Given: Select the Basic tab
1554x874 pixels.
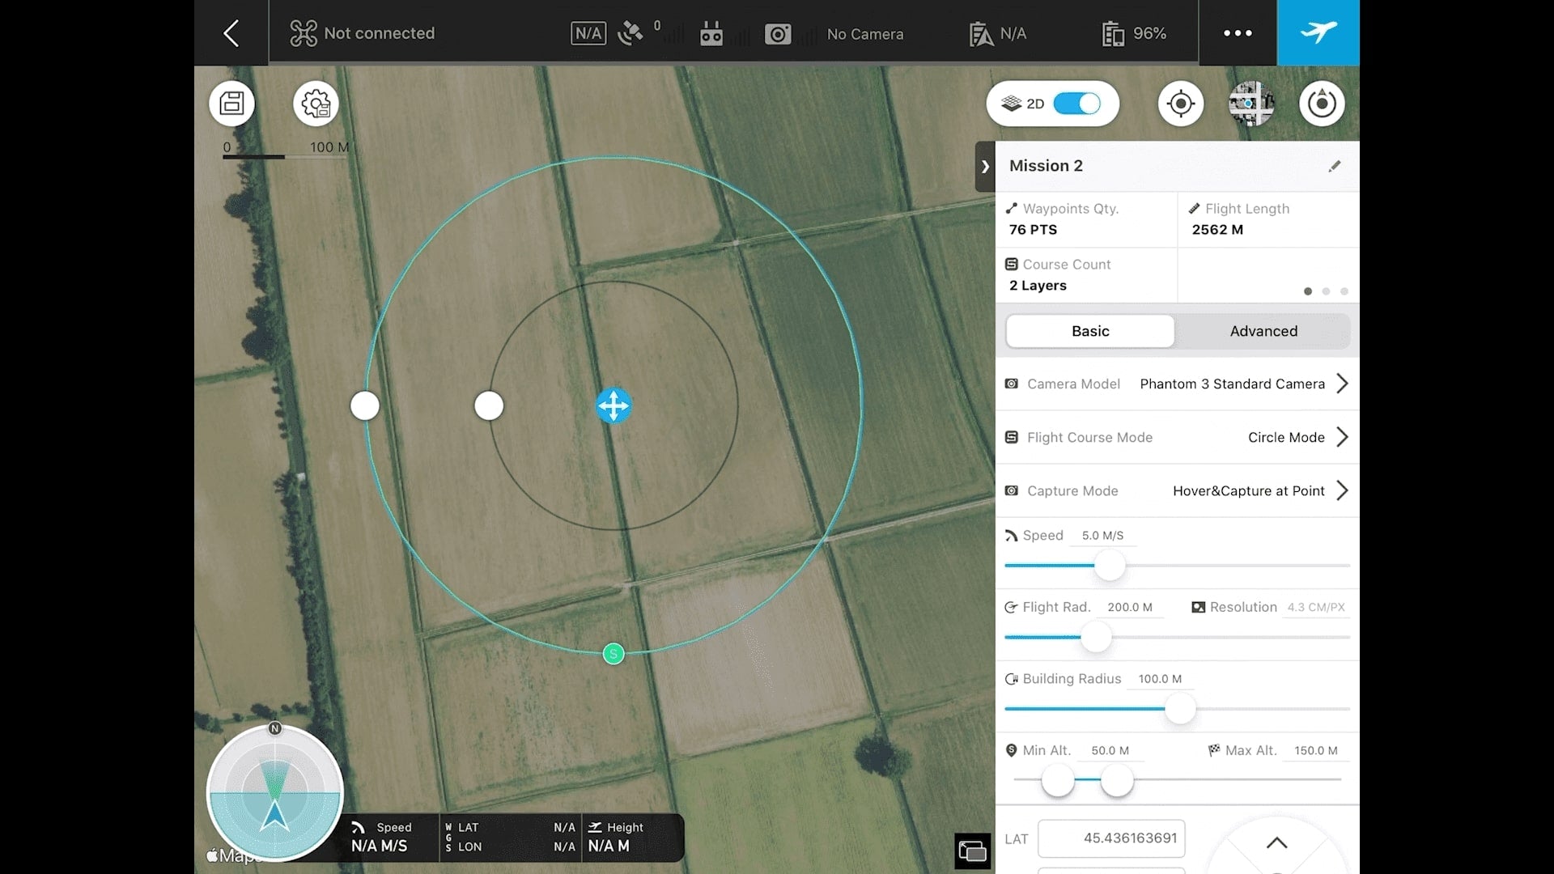Looking at the screenshot, I should (x=1090, y=331).
